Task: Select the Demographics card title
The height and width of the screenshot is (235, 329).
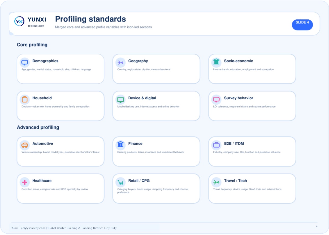Action: (x=45, y=61)
